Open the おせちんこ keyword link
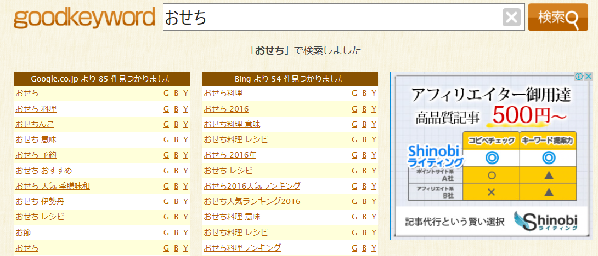Screen dimensions: 598x256 pyautogui.click(x=35, y=124)
